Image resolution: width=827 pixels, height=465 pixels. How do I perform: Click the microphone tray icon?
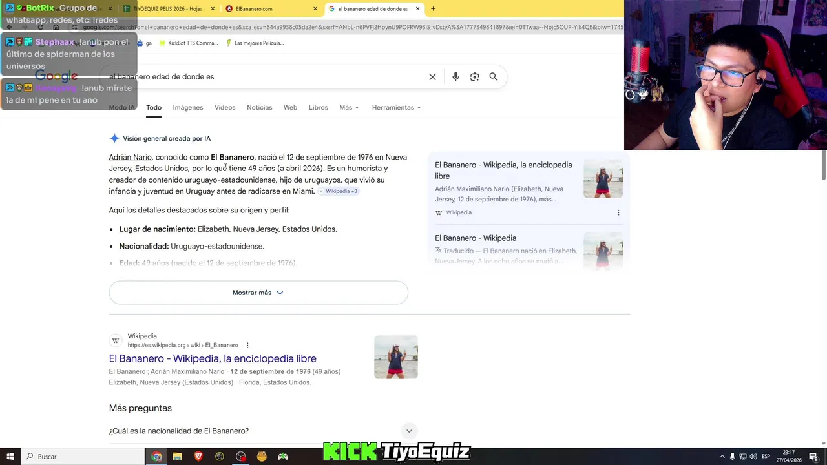[x=733, y=457]
